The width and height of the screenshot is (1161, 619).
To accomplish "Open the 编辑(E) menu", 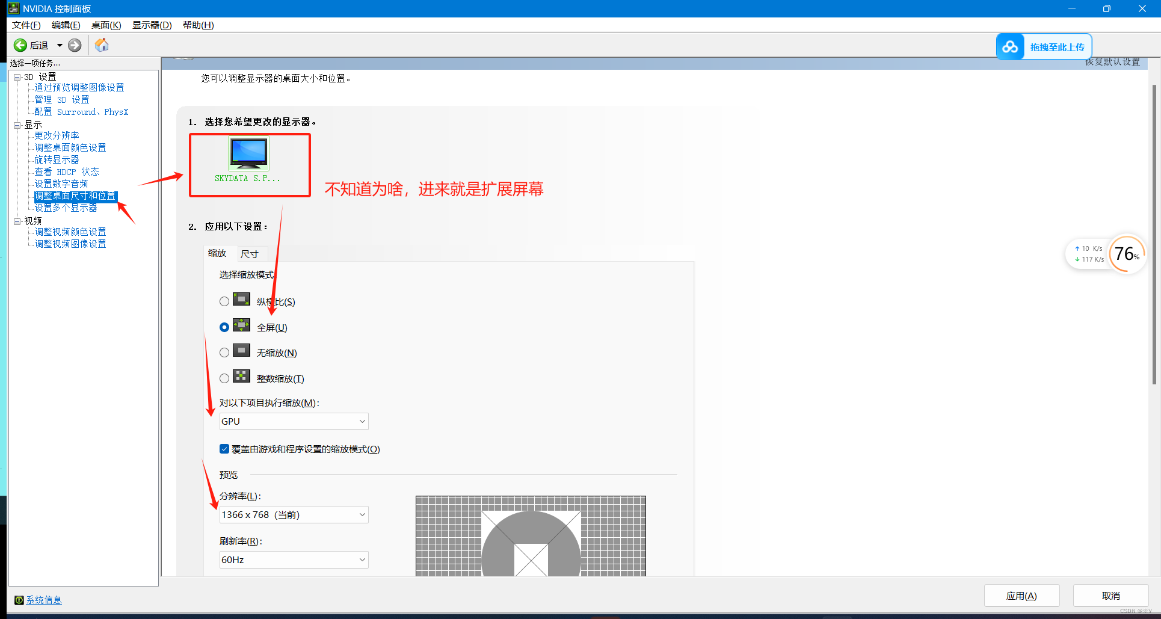I will [x=66, y=25].
